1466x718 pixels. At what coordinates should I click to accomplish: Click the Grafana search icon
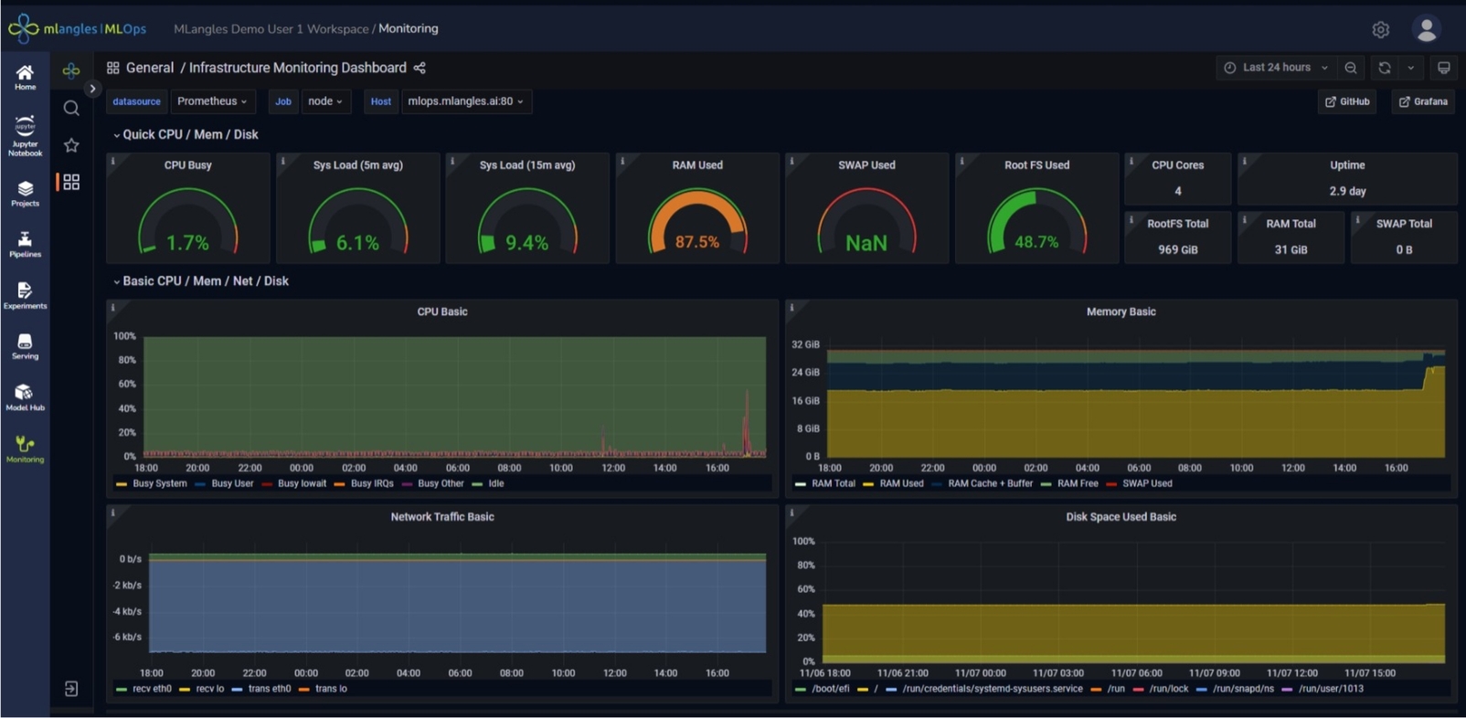point(71,109)
